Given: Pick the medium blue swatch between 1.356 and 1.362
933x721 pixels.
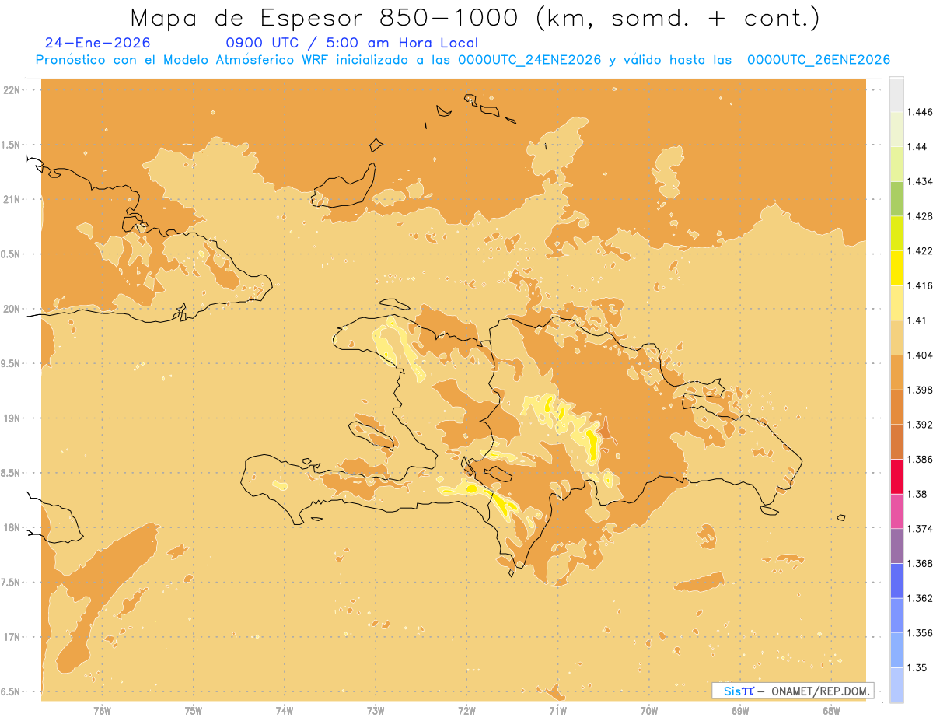Looking at the screenshot, I should pos(896,615).
